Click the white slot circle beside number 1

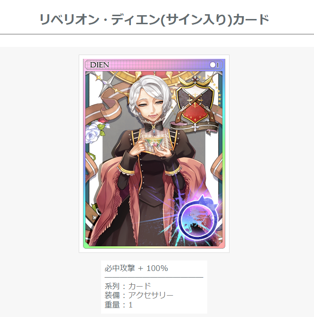point(212,65)
